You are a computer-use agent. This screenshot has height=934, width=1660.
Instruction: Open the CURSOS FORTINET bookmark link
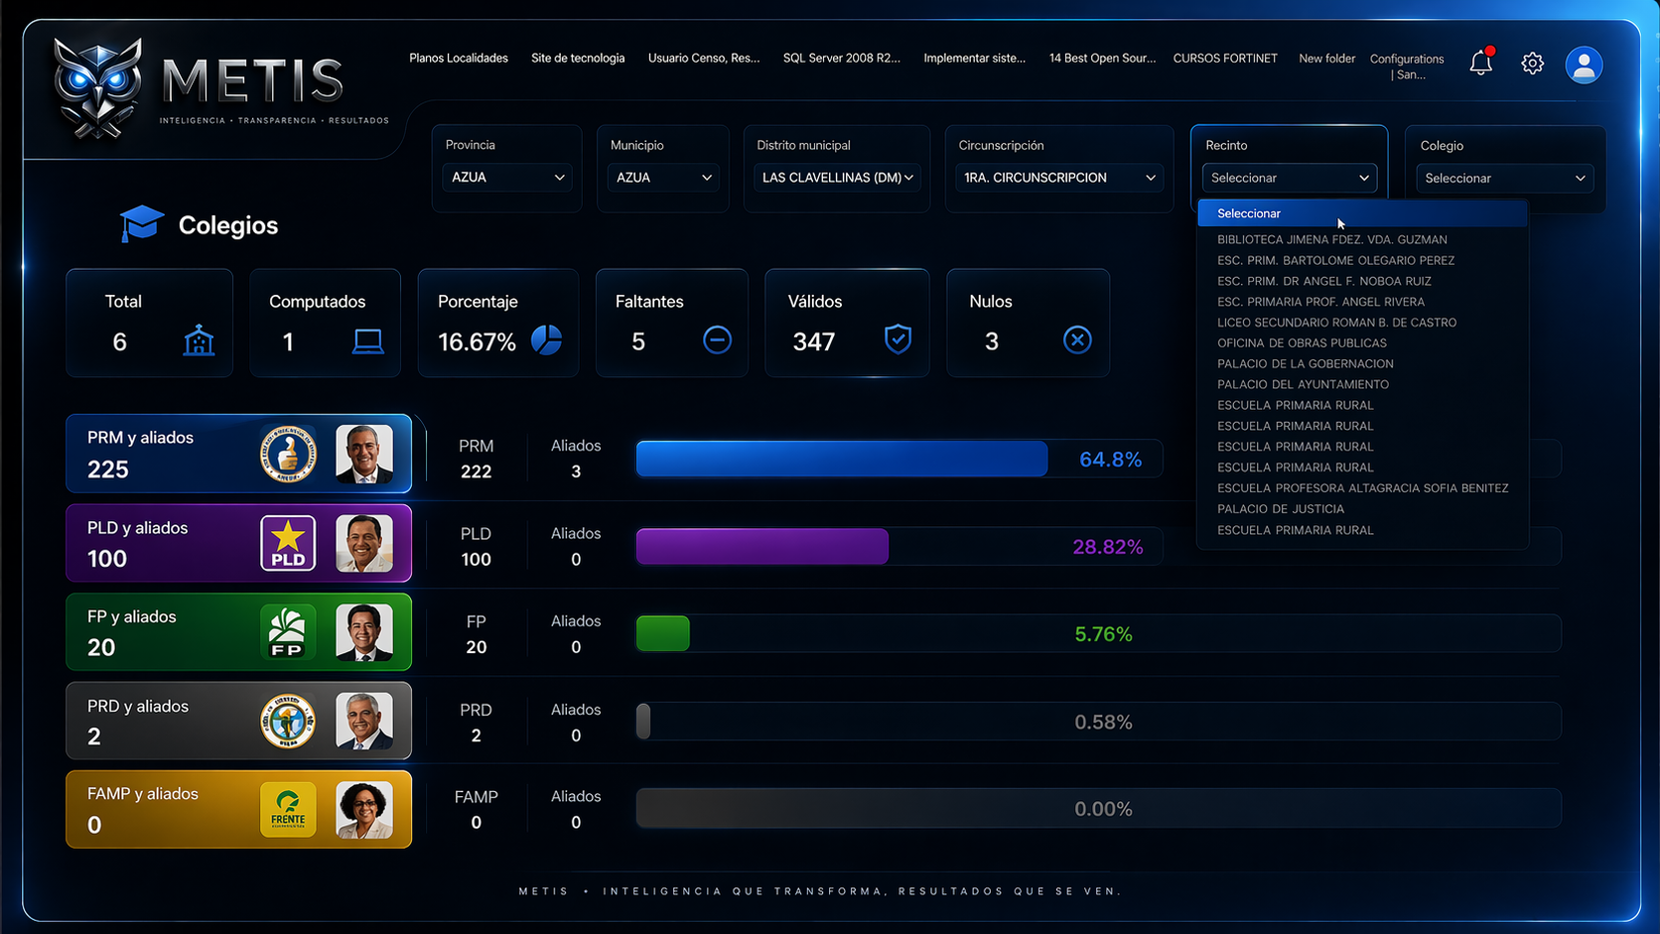tap(1224, 59)
